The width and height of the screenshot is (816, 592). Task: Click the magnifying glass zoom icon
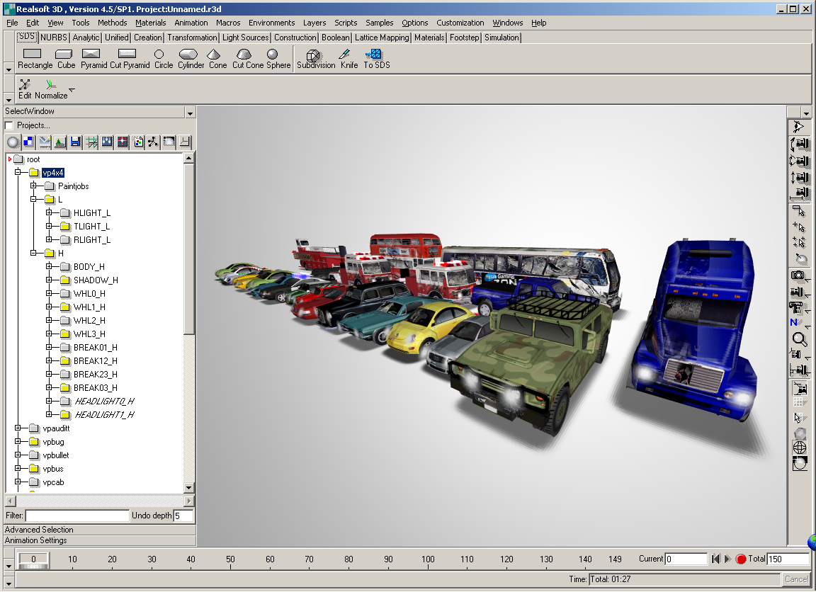[x=799, y=339]
